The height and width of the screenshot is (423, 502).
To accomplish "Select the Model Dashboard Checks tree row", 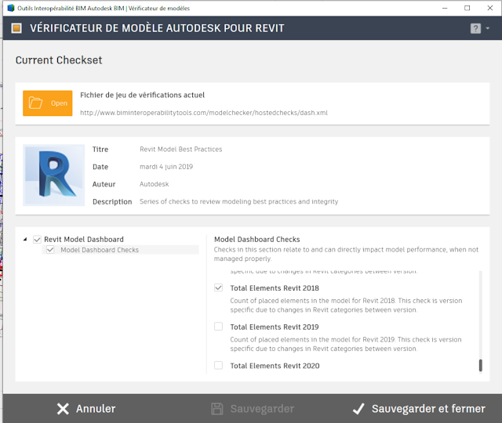I will click(x=120, y=250).
